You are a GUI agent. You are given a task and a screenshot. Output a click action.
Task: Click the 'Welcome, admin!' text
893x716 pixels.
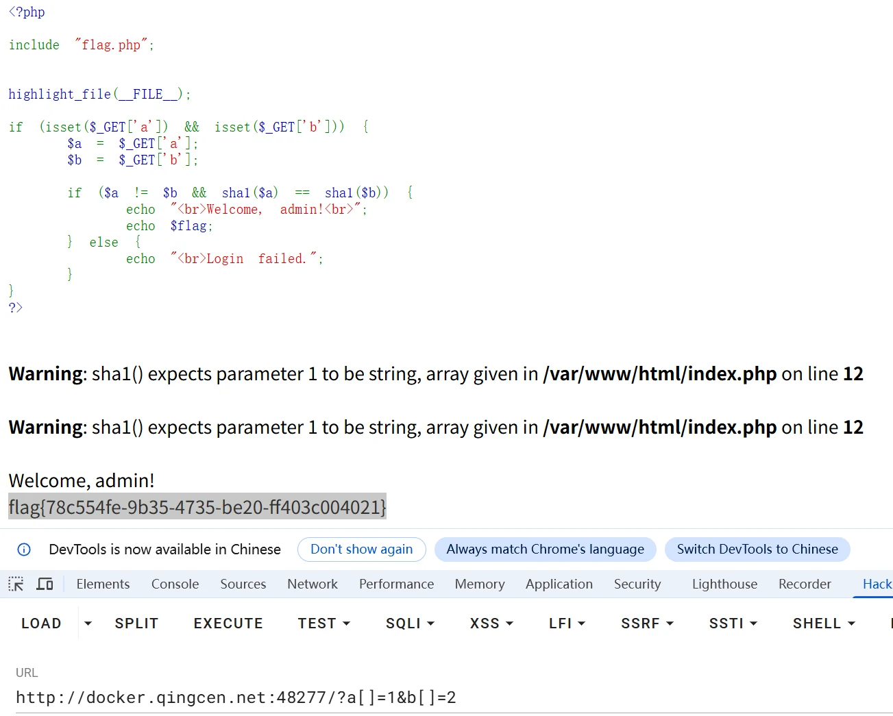point(82,480)
